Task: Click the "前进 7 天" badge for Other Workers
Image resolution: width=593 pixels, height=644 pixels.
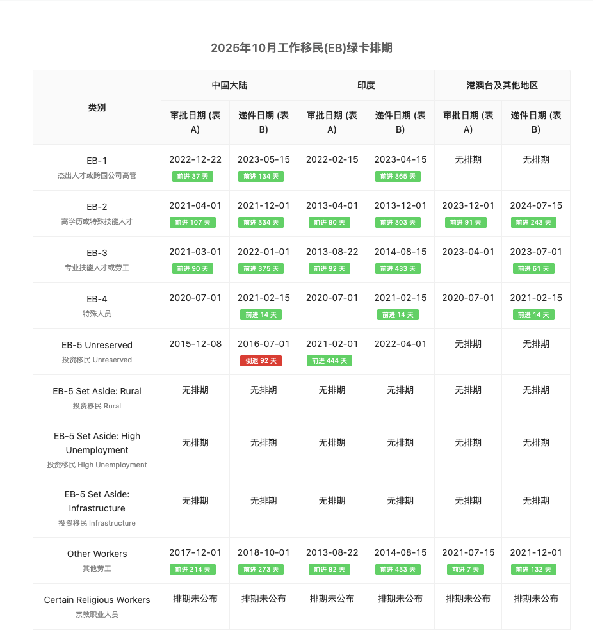Action: pyautogui.click(x=466, y=569)
